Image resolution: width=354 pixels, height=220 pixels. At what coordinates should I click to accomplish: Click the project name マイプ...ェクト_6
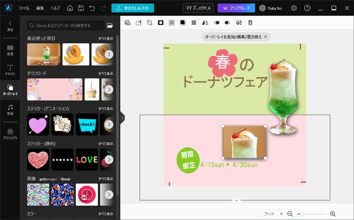(x=198, y=8)
